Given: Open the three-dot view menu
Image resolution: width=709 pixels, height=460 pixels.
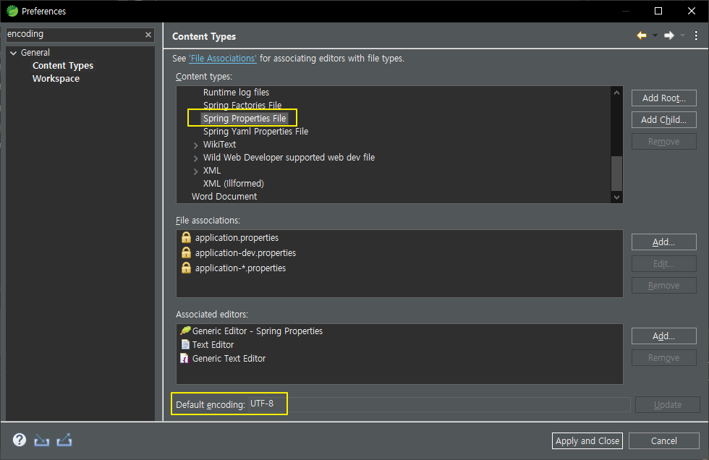Looking at the screenshot, I should [696, 35].
